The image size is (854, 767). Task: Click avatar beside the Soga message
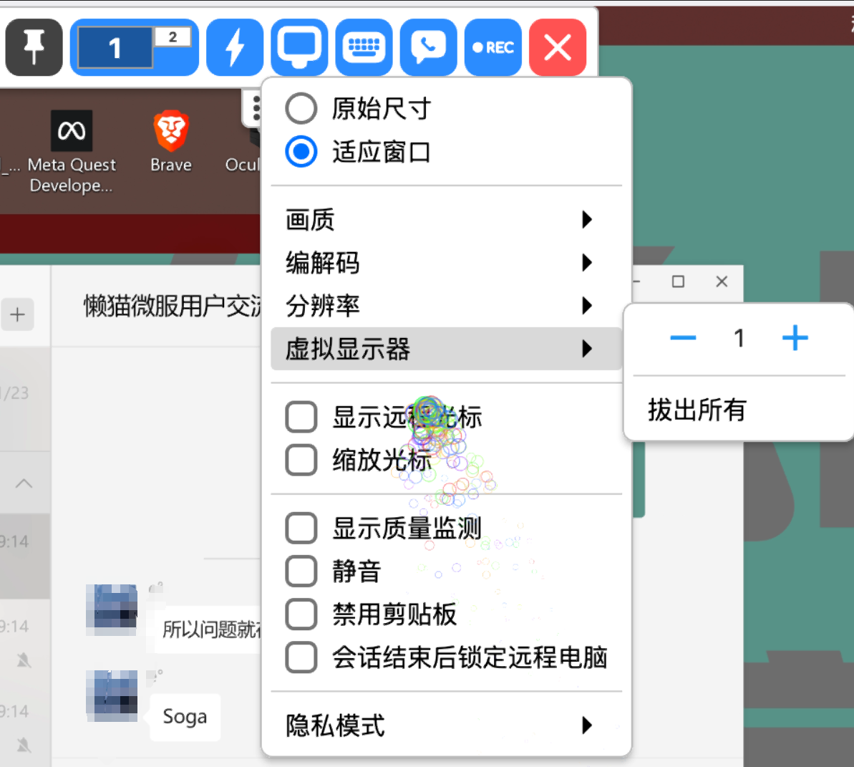(x=112, y=695)
